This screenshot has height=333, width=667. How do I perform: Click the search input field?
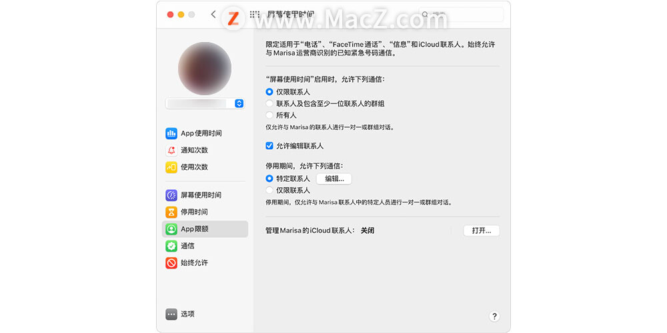click(x=461, y=15)
